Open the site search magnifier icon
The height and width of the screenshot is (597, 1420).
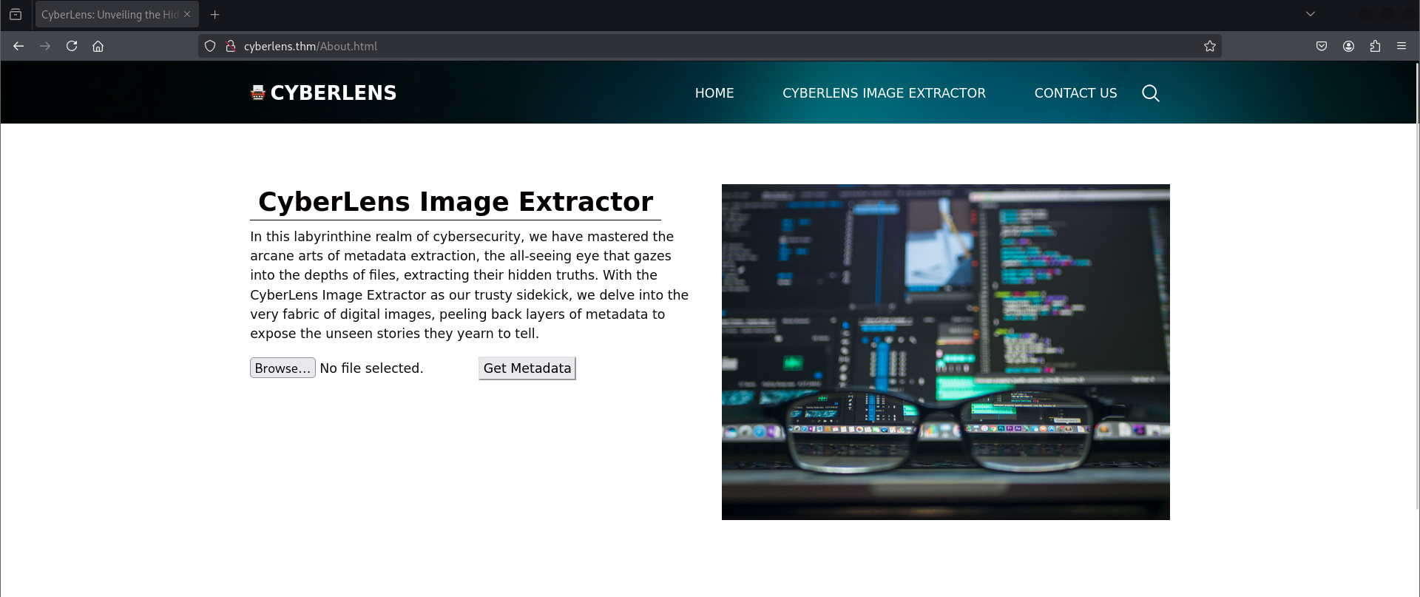click(1150, 93)
